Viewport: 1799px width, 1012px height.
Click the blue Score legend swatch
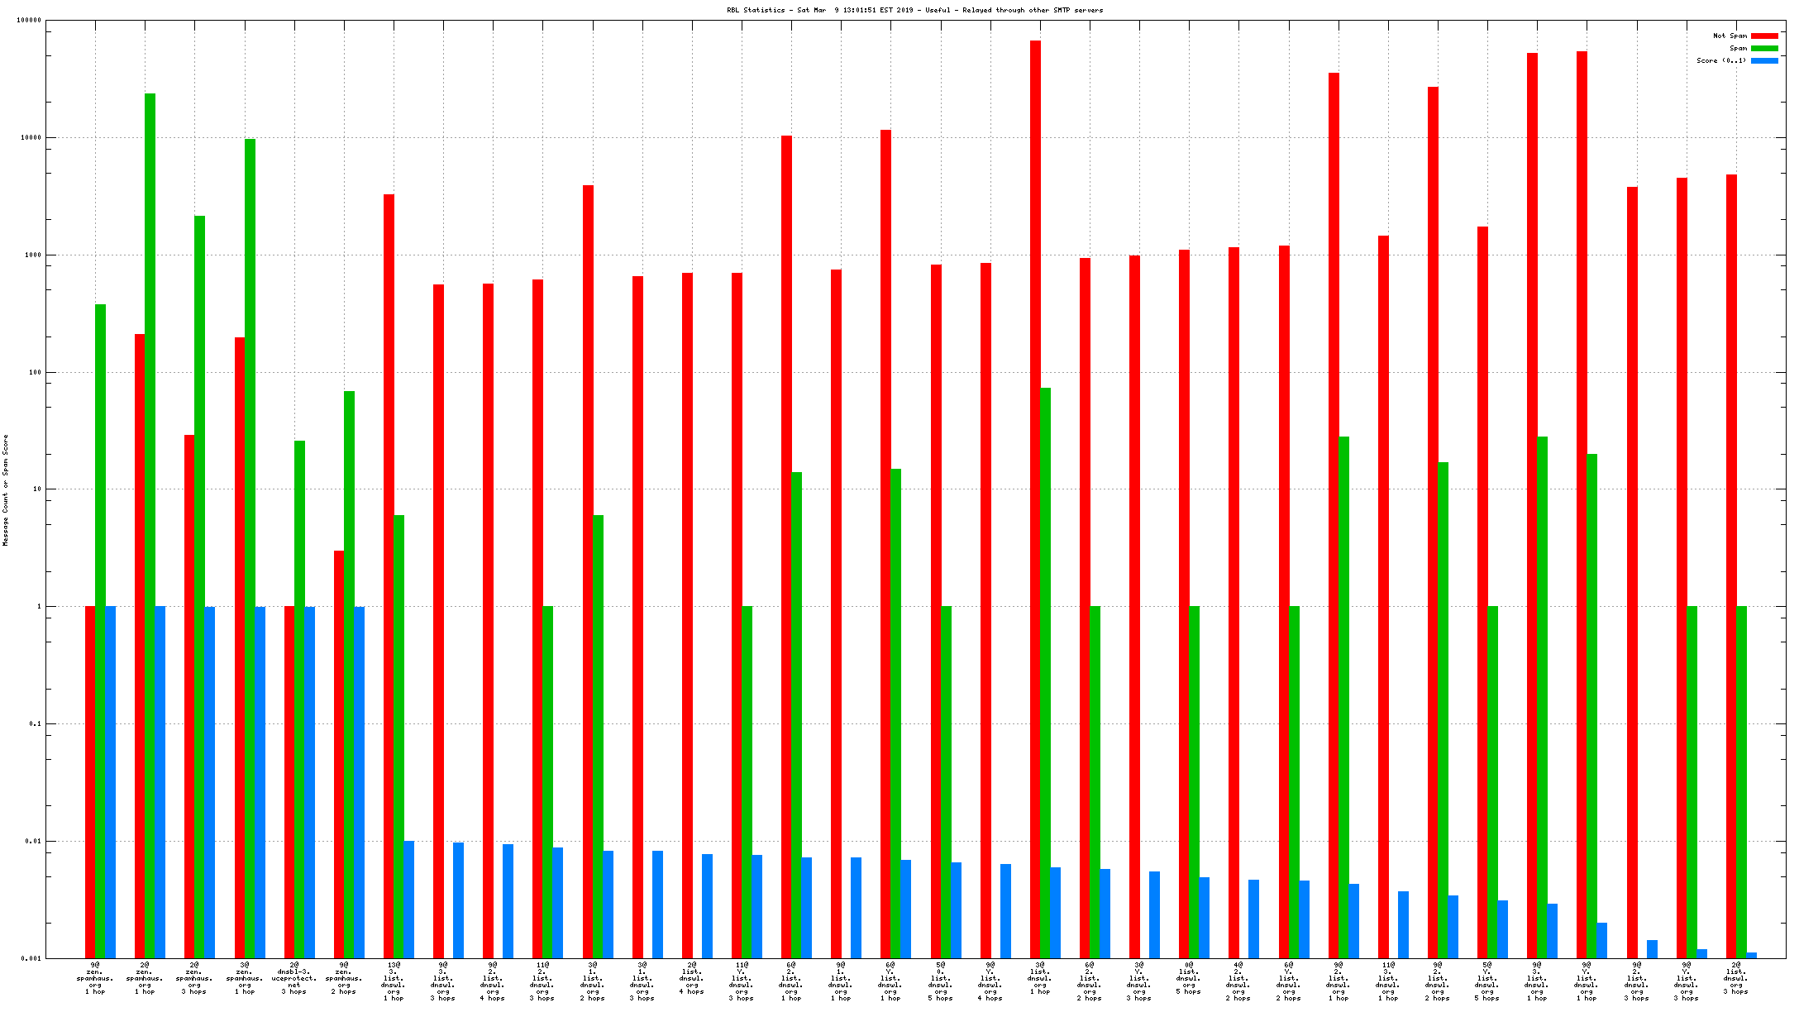coord(1764,60)
